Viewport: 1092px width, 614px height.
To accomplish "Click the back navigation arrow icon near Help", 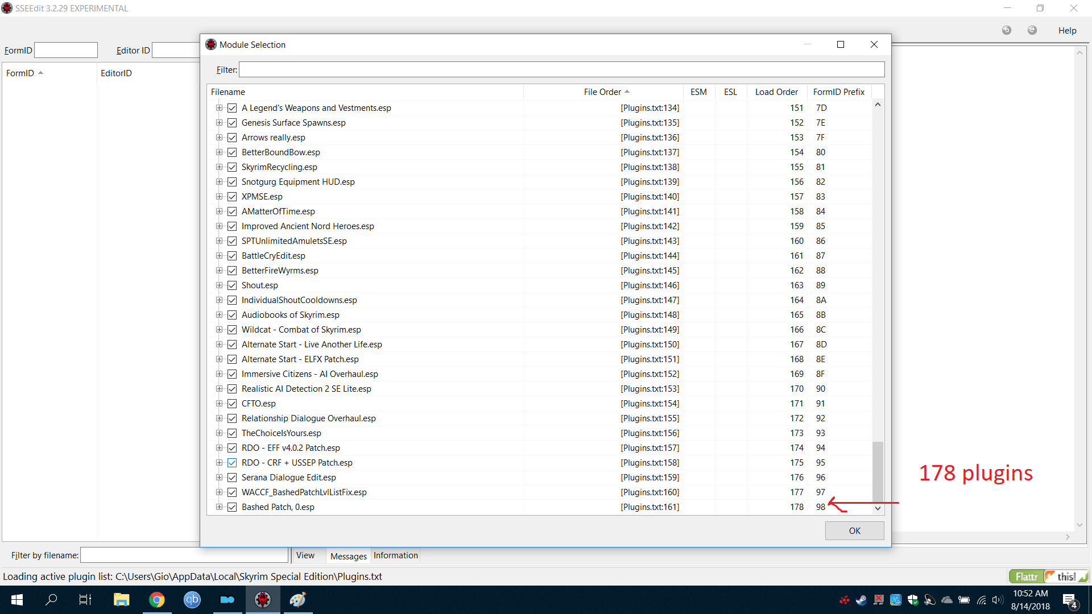I will tap(1006, 30).
